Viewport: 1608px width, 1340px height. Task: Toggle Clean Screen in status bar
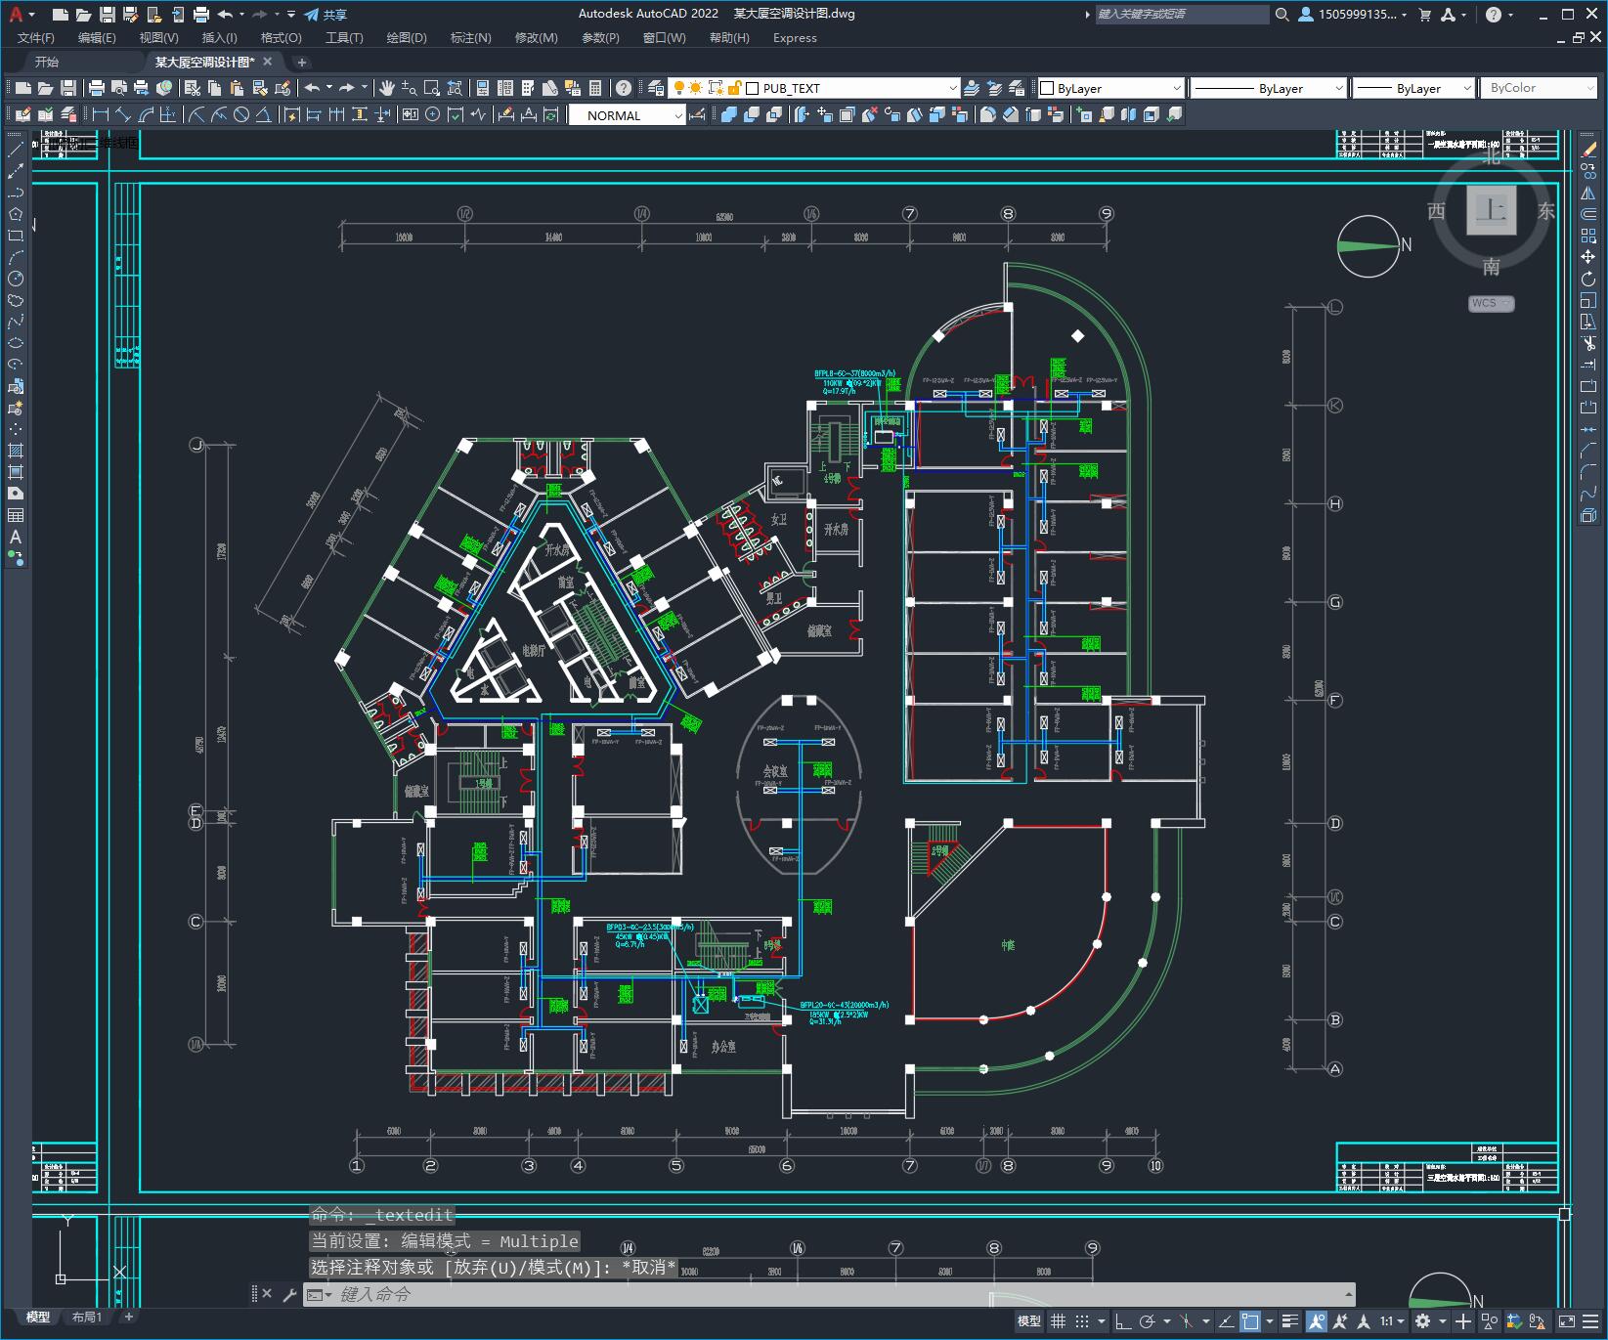(1566, 1321)
